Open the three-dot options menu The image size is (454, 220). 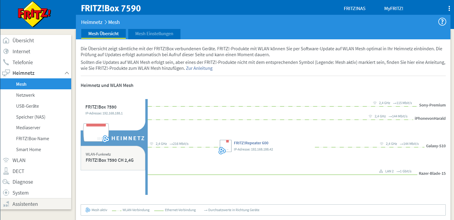tap(449, 9)
